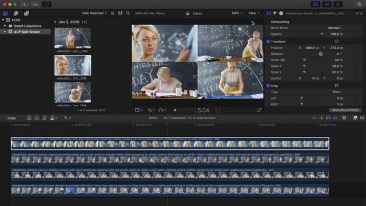Show the Transitions browser icon
Screen dimensions: 366x206
(362, 118)
